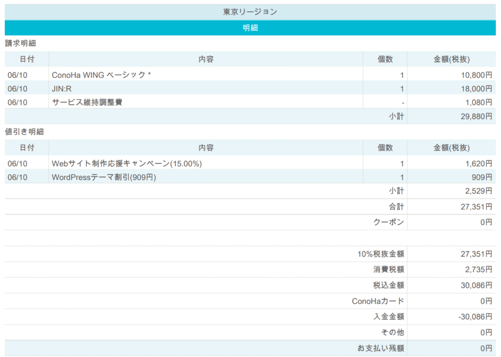Select the 18,000円 amount

click(477, 89)
